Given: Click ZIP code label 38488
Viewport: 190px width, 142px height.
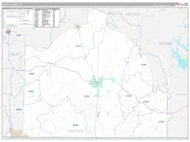Looking at the screenshot, I should pos(75,125).
